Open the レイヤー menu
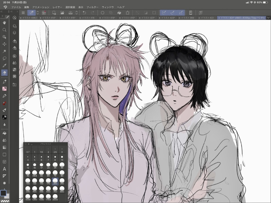This screenshot has width=271, height=203. pyautogui.click(x=57, y=7)
